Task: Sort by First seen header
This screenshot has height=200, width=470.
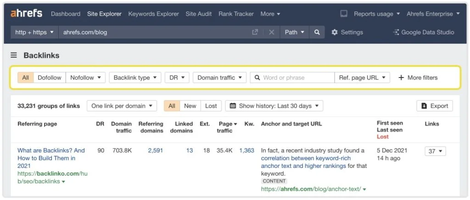Action: point(390,123)
